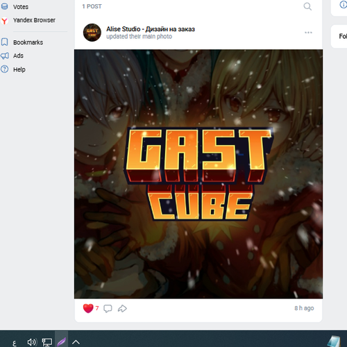347x347 pixels.
Task: Open the Ads megaphone icon
Action: (4, 56)
